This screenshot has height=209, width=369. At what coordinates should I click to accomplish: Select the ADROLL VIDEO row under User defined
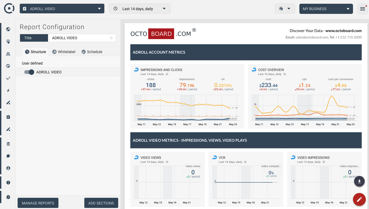click(x=68, y=72)
